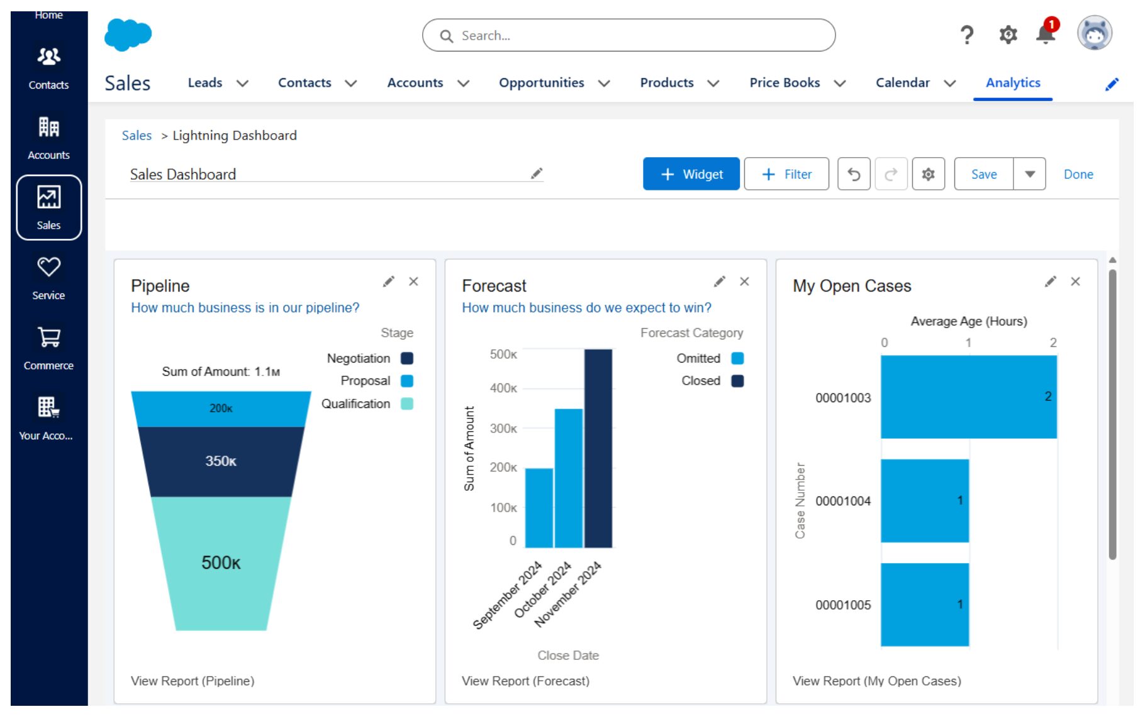Open View Report (Pipeline) link

193,681
